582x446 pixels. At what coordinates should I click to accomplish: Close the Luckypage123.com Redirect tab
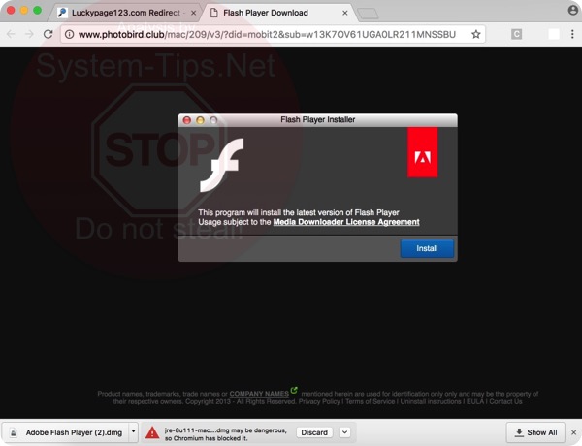click(x=193, y=13)
